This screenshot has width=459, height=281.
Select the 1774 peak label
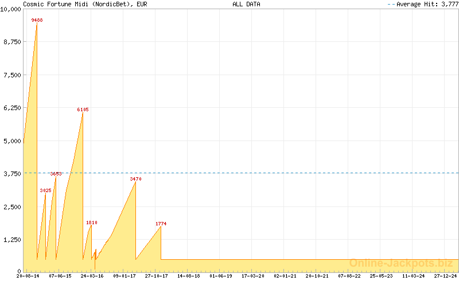point(161,224)
